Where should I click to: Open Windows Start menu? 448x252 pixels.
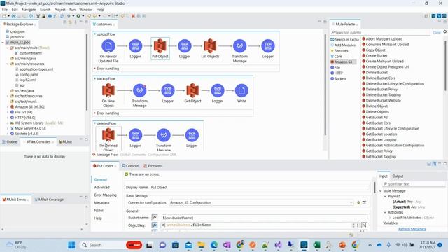(x=71, y=245)
